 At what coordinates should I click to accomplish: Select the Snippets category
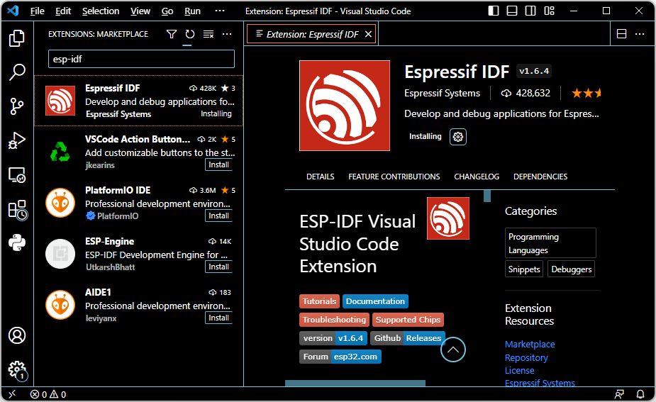524,269
